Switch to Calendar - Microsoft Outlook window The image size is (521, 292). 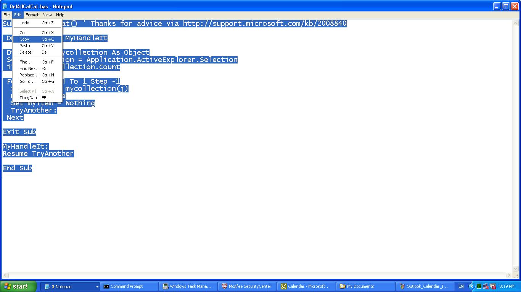point(306,286)
